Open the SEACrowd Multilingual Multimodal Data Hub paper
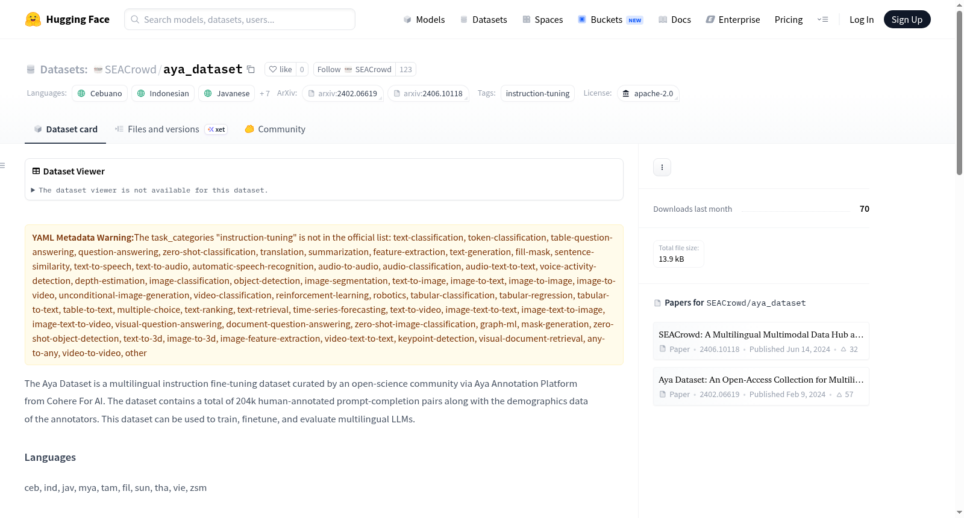 click(761, 341)
